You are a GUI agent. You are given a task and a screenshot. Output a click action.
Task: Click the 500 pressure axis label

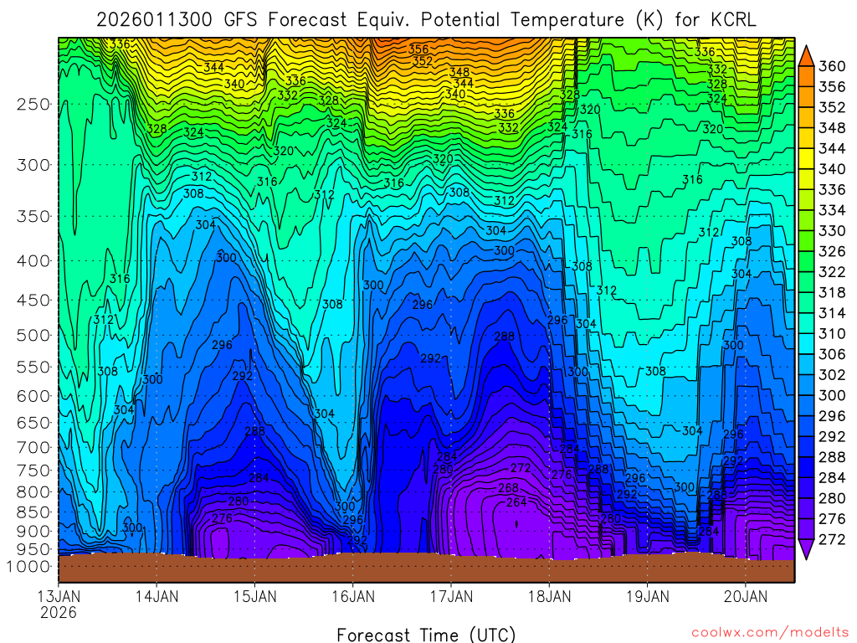[33, 335]
